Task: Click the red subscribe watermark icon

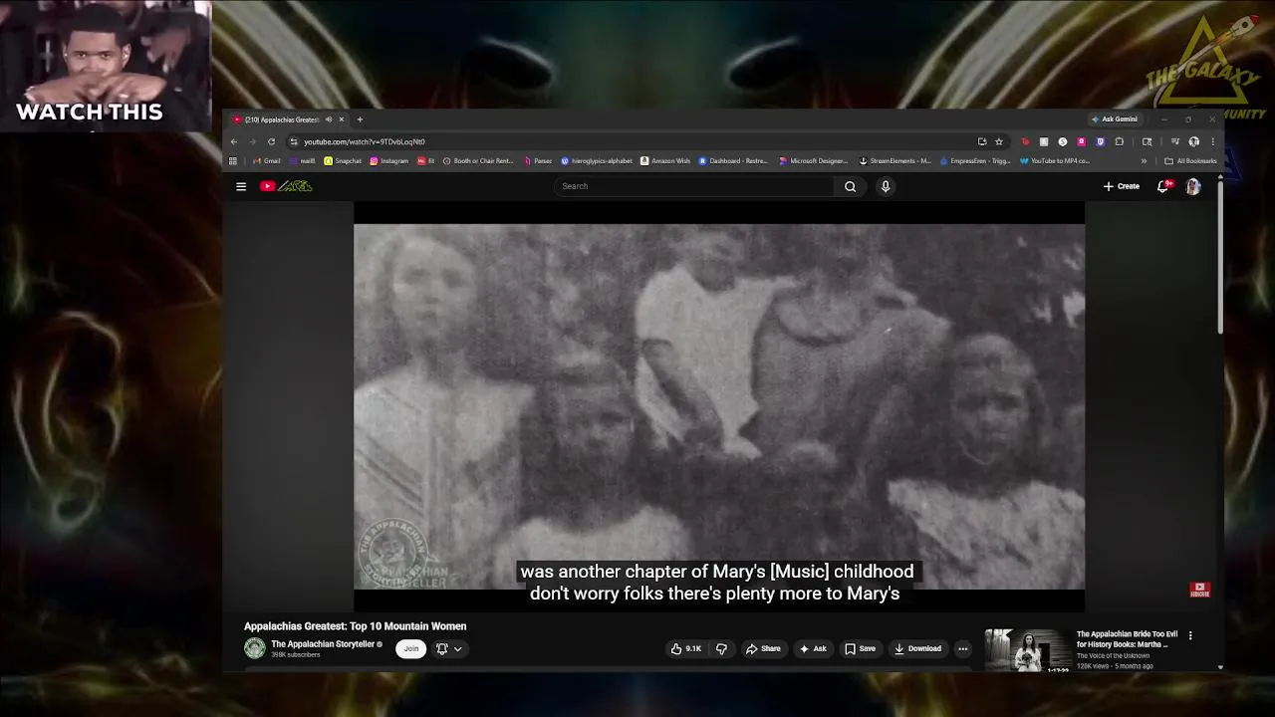Action: click(1199, 590)
